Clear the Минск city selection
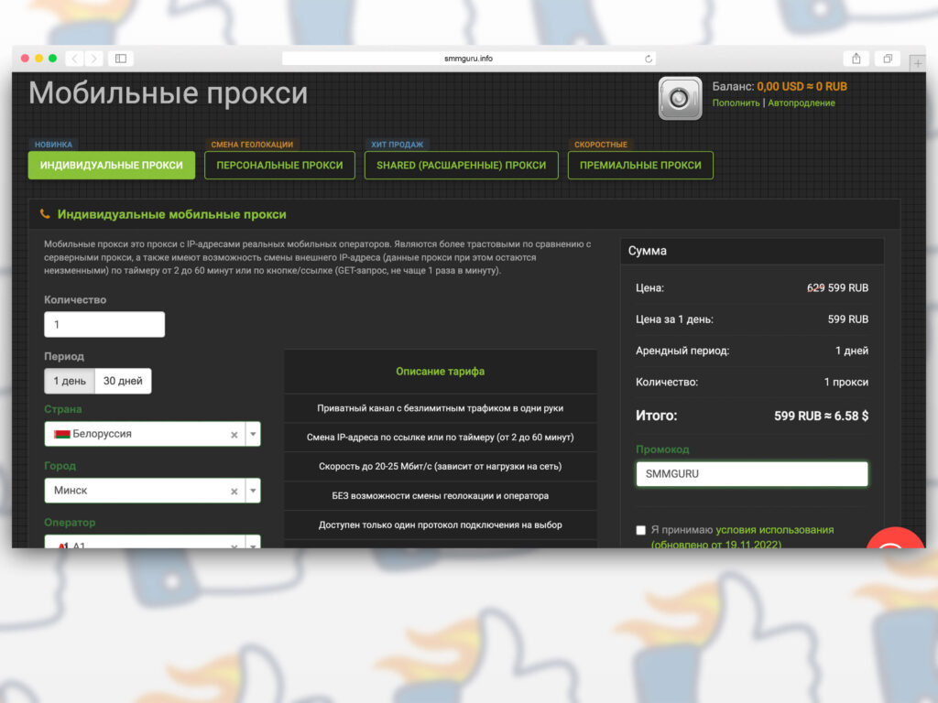Viewport: 938px width, 703px height. 234,492
